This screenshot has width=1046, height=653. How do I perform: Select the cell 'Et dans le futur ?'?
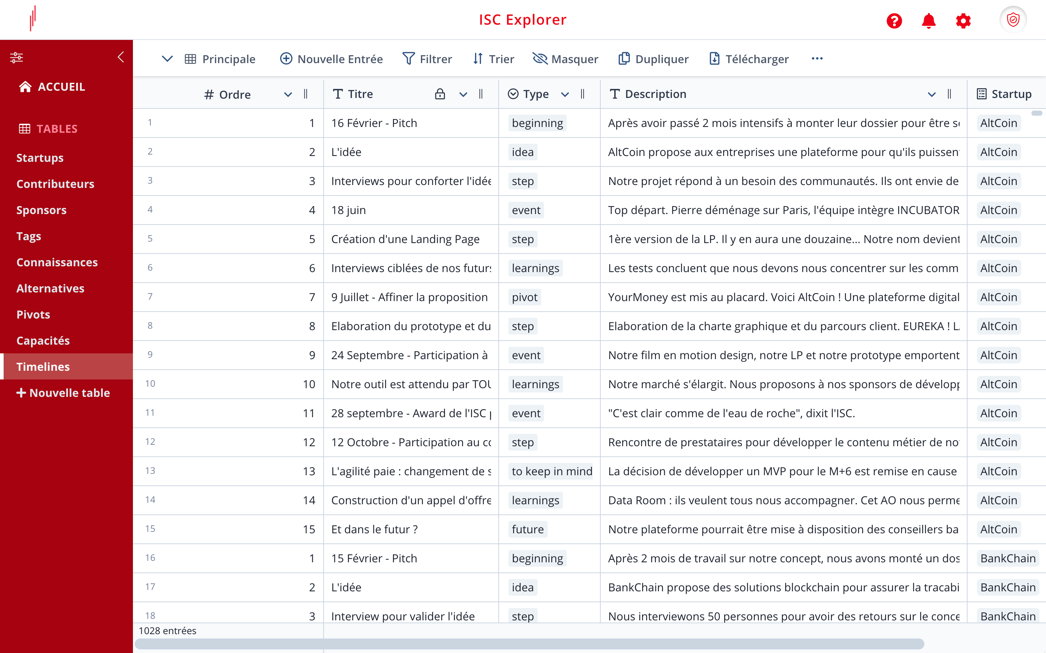point(411,530)
